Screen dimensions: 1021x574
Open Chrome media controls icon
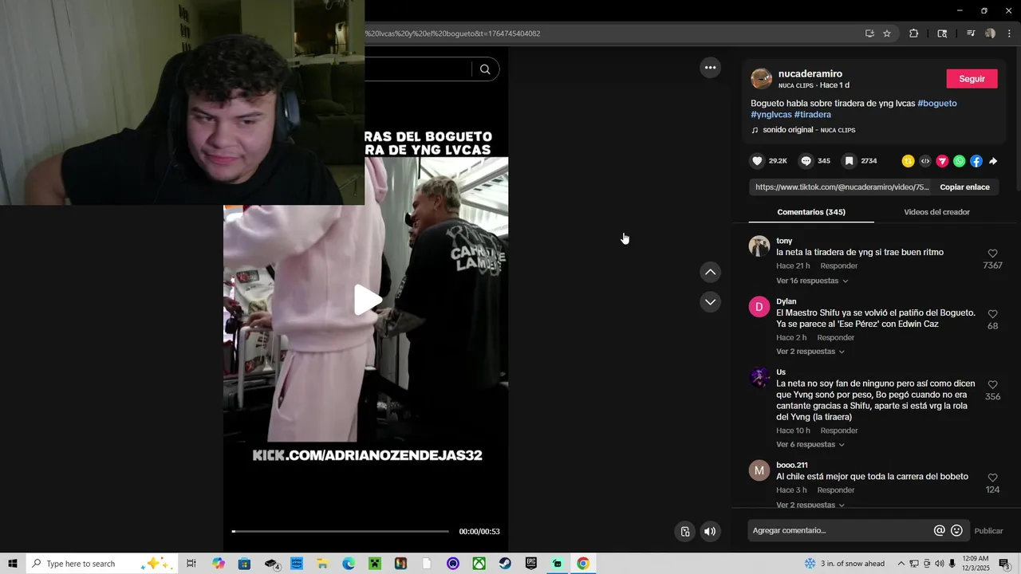tap(971, 33)
